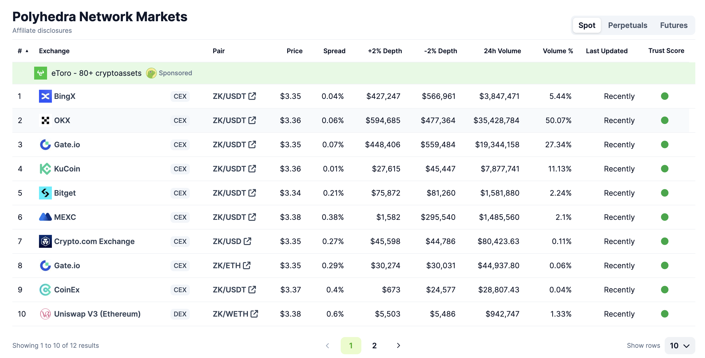Image resolution: width=705 pixels, height=358 pixels.
Task: Click MEXC -2% depth $295,540
Action: (438, 217)
